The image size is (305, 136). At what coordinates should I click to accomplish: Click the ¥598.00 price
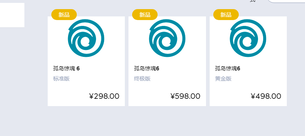pyautogui.click(x=185, y=96)
